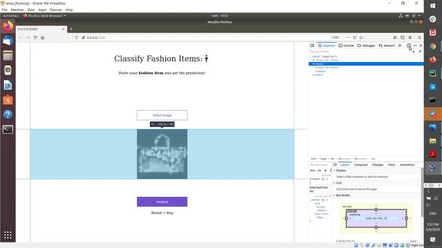Click the forward navigation arrow in Firefox

[28, 37]
